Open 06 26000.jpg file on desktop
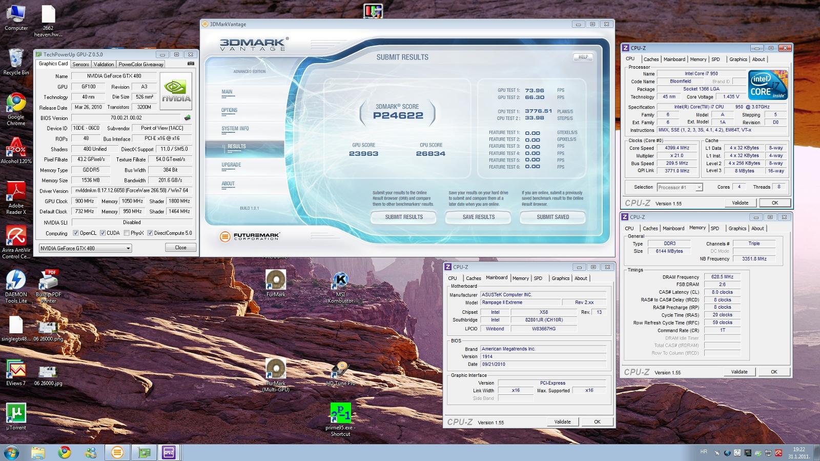The height and width of the screenshot is (461, 820). 48,375
